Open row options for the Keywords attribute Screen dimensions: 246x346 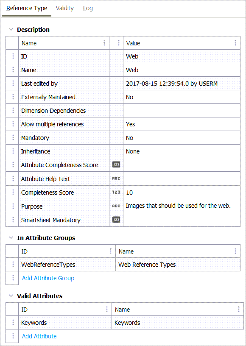(12, 323)
